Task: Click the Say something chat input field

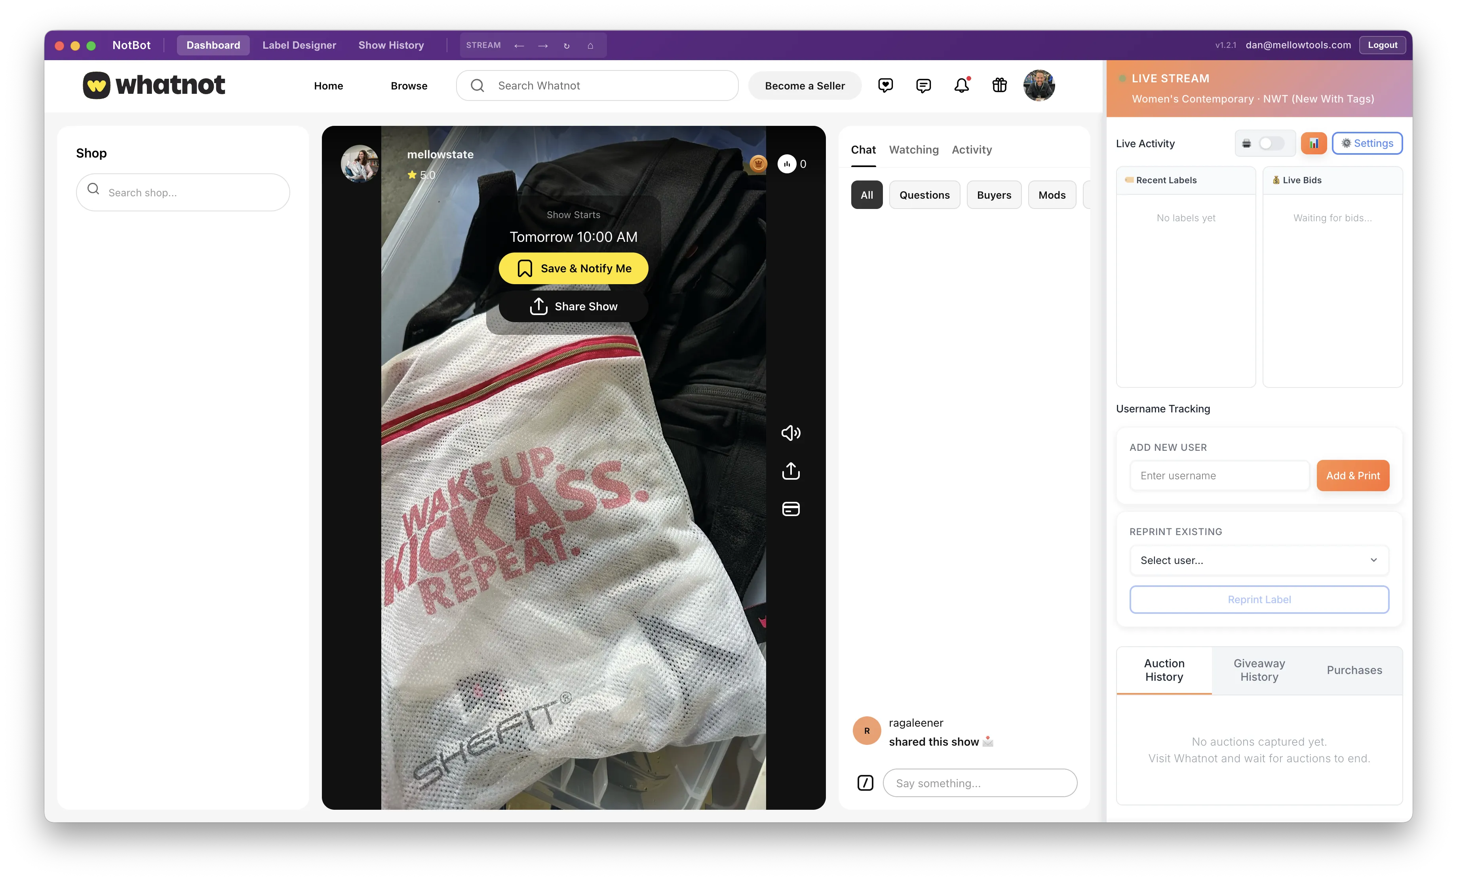Action: click(x=979, y=783)
